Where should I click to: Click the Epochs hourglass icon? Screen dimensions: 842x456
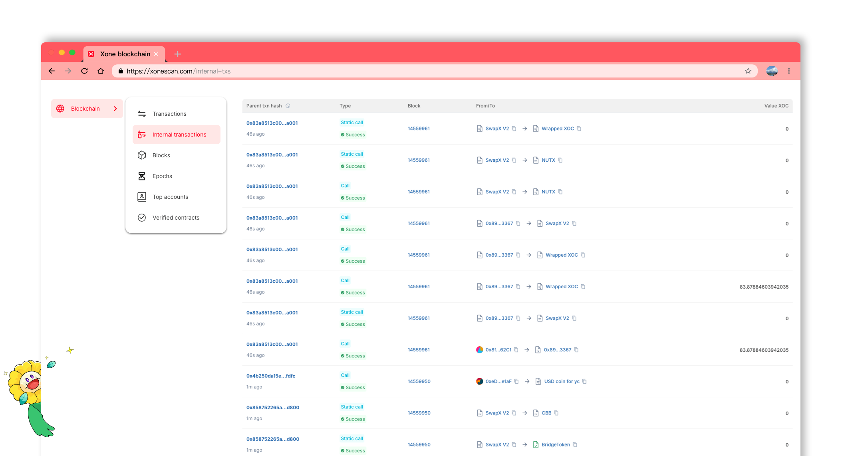pyautogui.click(x=142, y=176)
